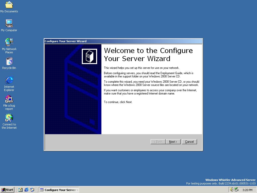Viewport: 257px width, 193px height.
Task: Select My Network Places icon
Action: 9,46
